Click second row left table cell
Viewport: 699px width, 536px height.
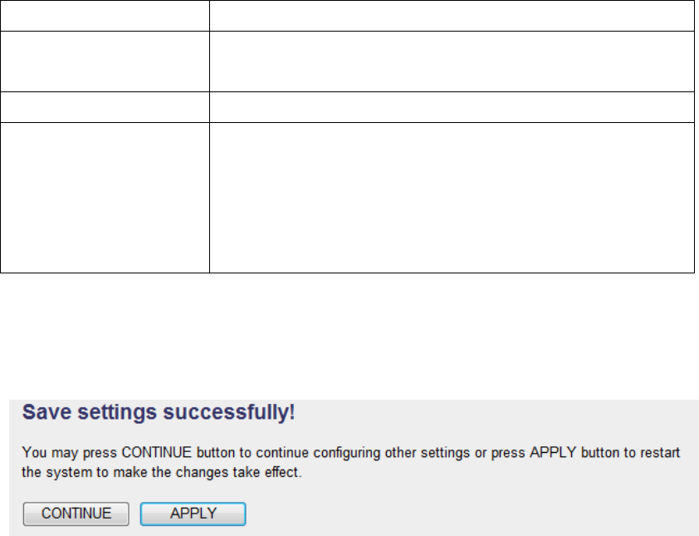[x=104, y=61]
